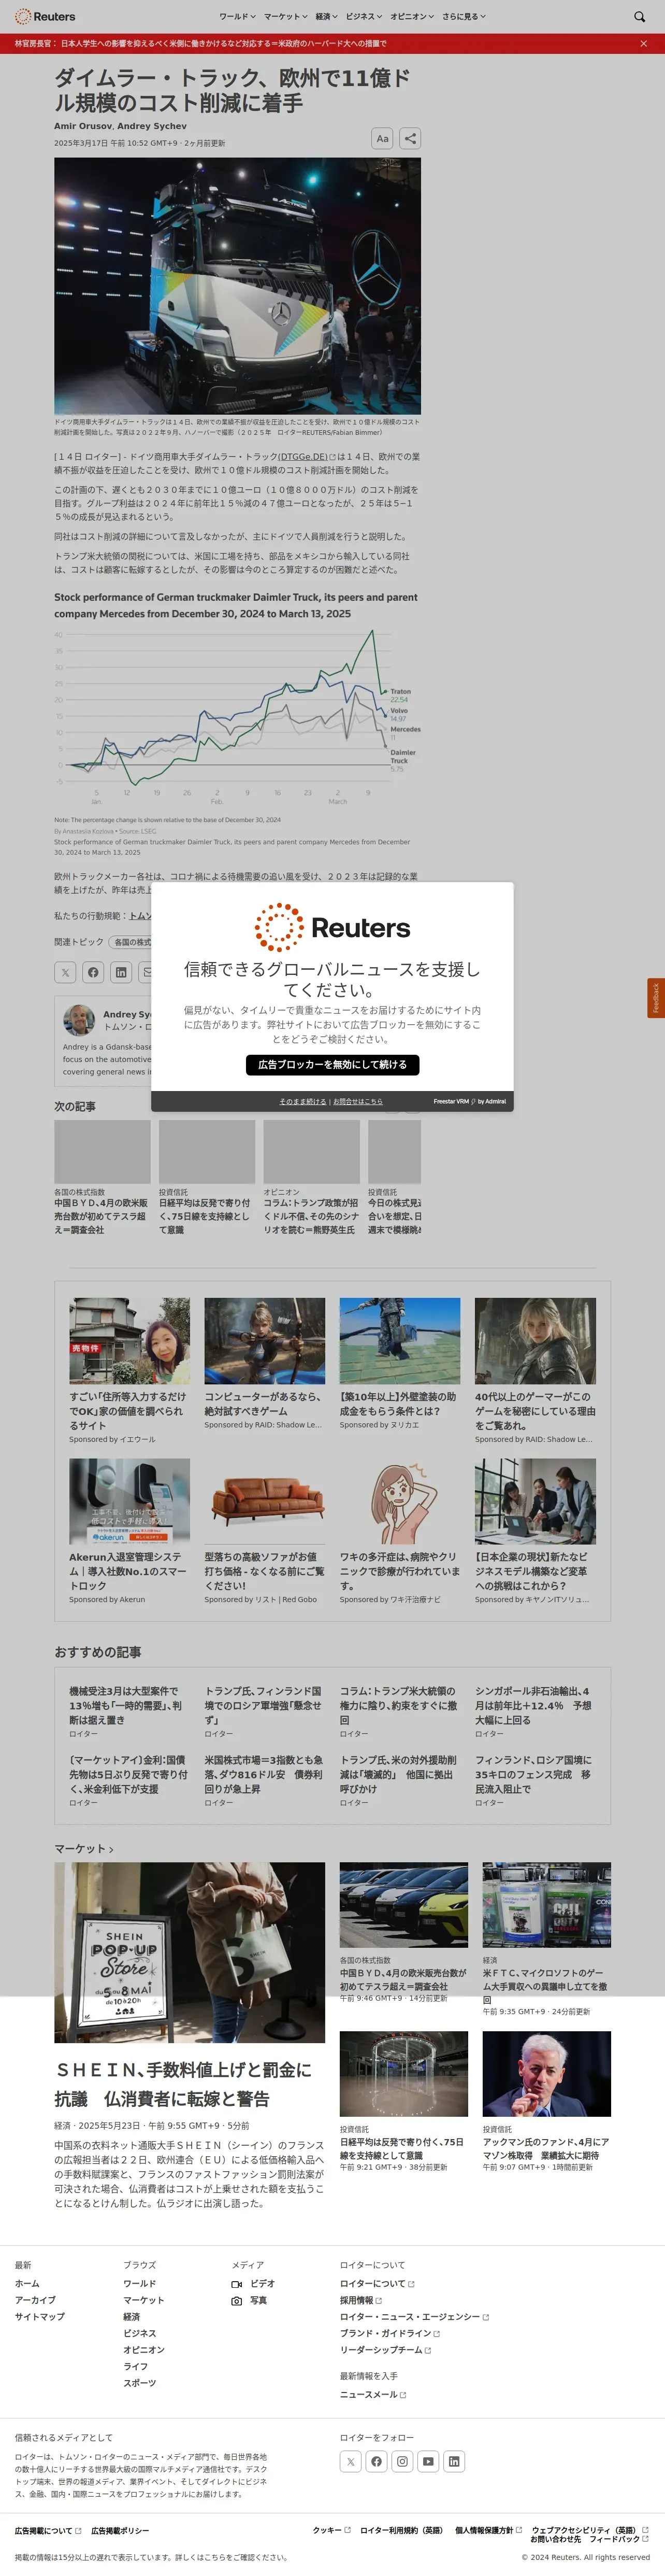Expand the オピニオン menu in header
The width and height of the screenshot is (665, 2576).
coord(412,16)
